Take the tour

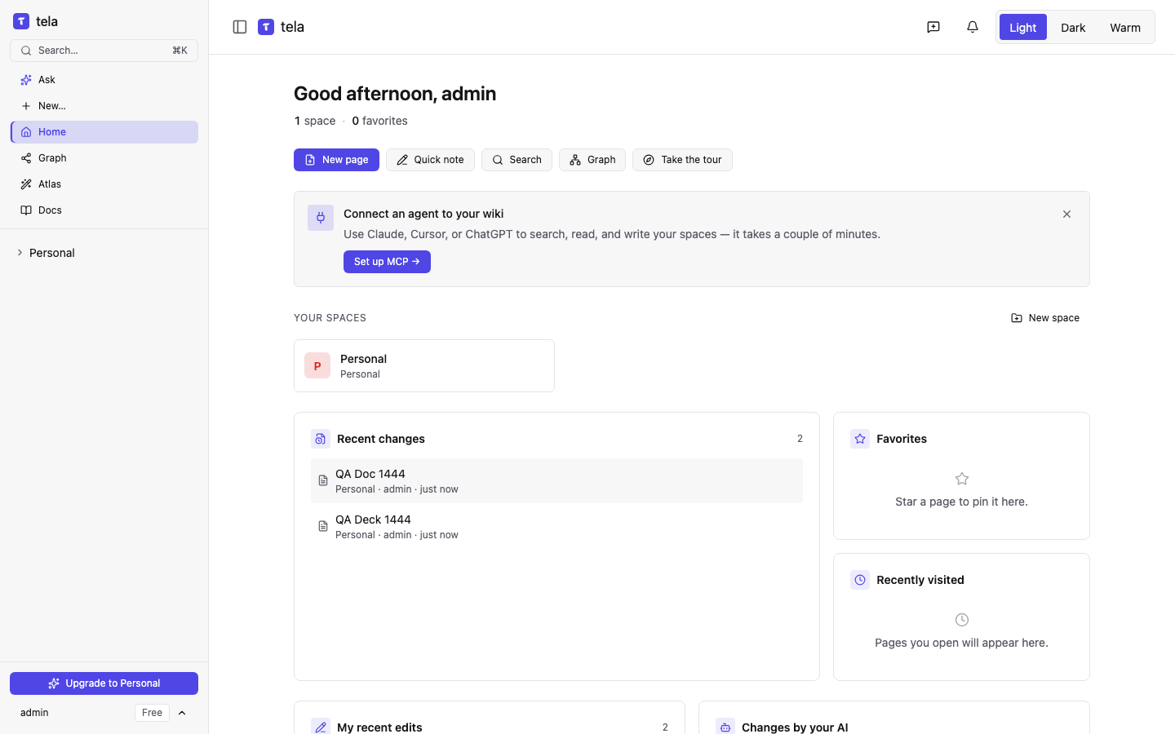(x=682, y=160)
